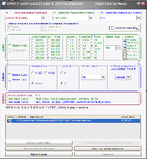Check the Frame/Sec More box

93,37
